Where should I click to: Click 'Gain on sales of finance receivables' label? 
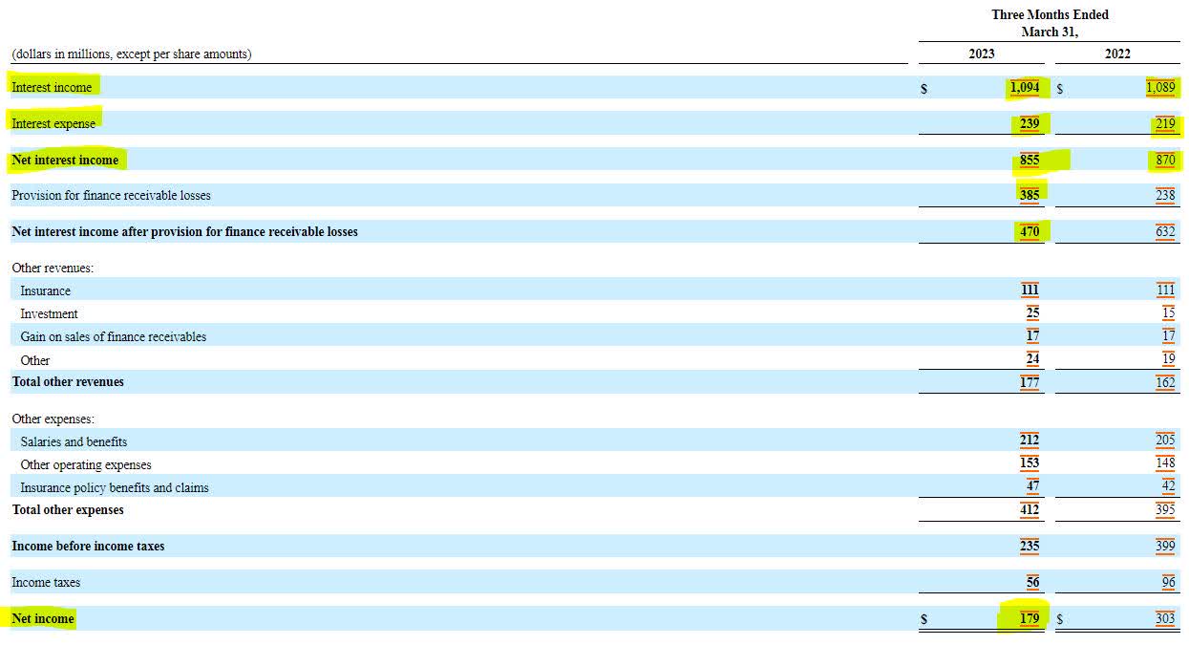(x=114, y=336)
